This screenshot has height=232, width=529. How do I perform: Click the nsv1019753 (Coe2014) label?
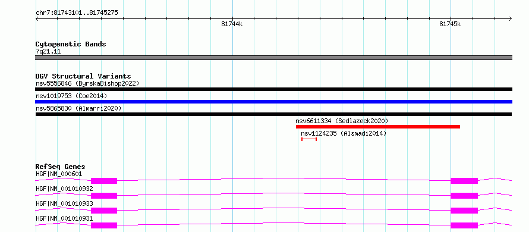pos(71,96)
